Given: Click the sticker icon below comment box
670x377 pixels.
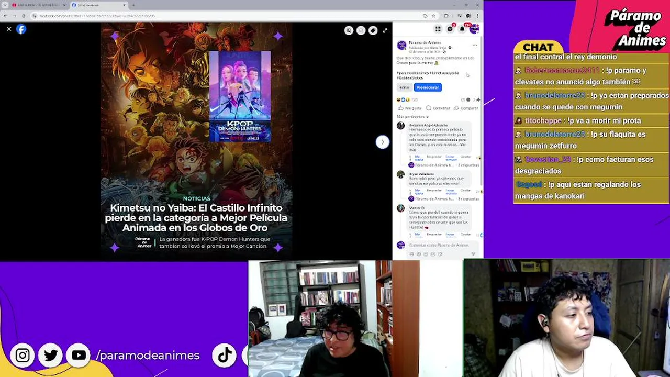Looking at the screenshot, I should pos(440,254).
